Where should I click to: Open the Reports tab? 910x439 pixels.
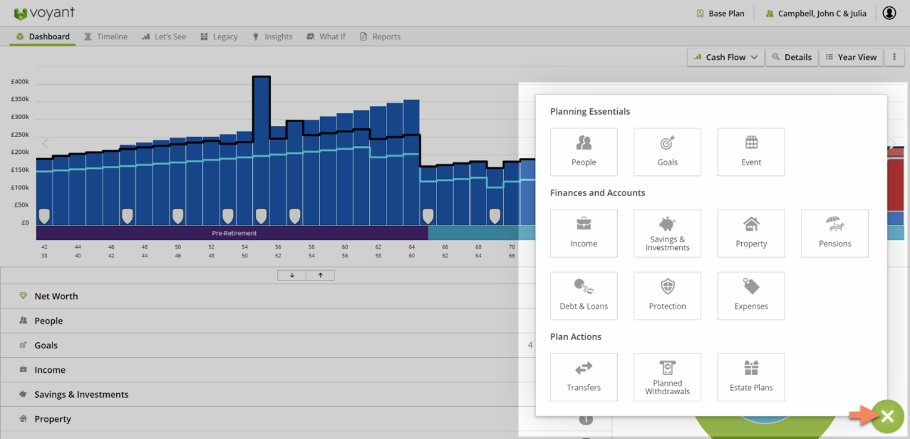[x=380, y=36]
